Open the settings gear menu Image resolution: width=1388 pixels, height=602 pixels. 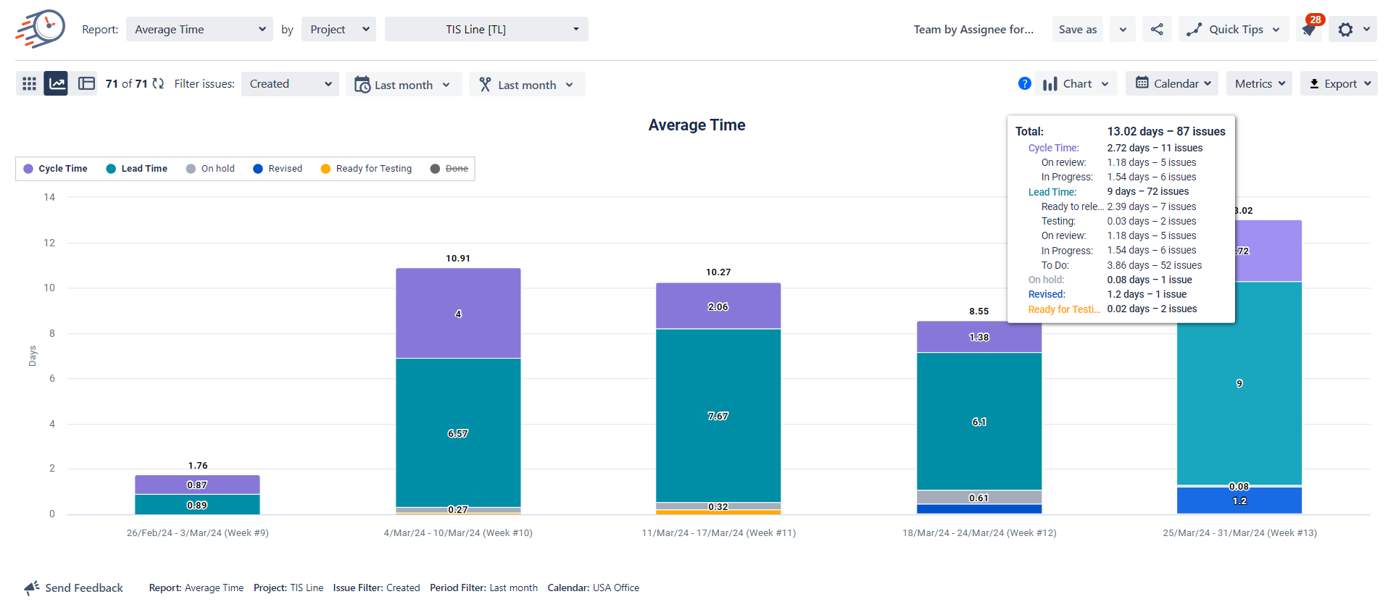(1346, 30)
